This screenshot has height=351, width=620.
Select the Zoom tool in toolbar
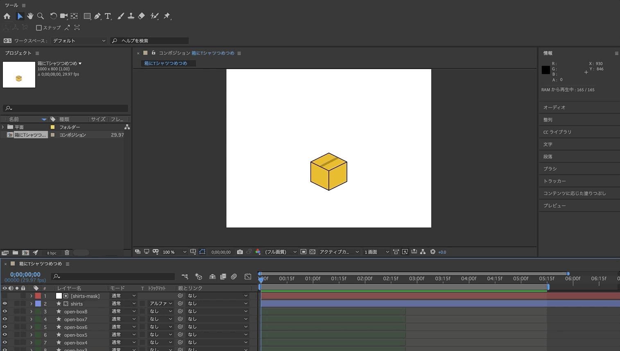point(41,16)
